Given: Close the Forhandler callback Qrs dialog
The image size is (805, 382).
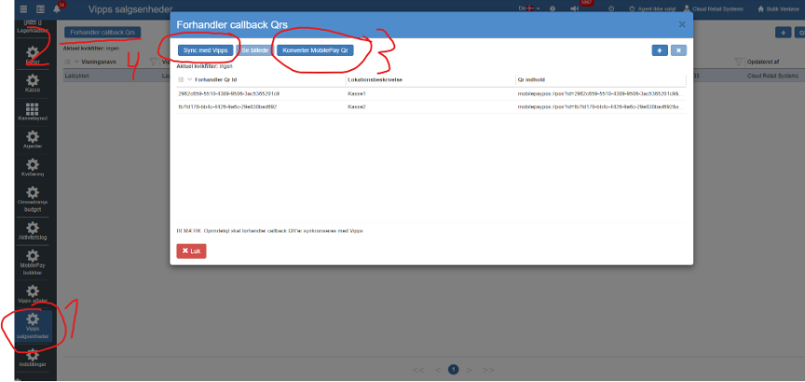Looking at the screenshot, I should tap(682, 24).
